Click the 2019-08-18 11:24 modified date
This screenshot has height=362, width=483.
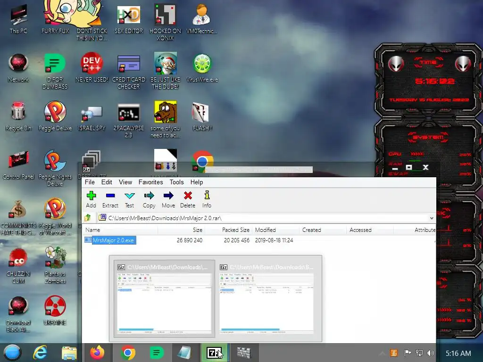tap(274, 240)
